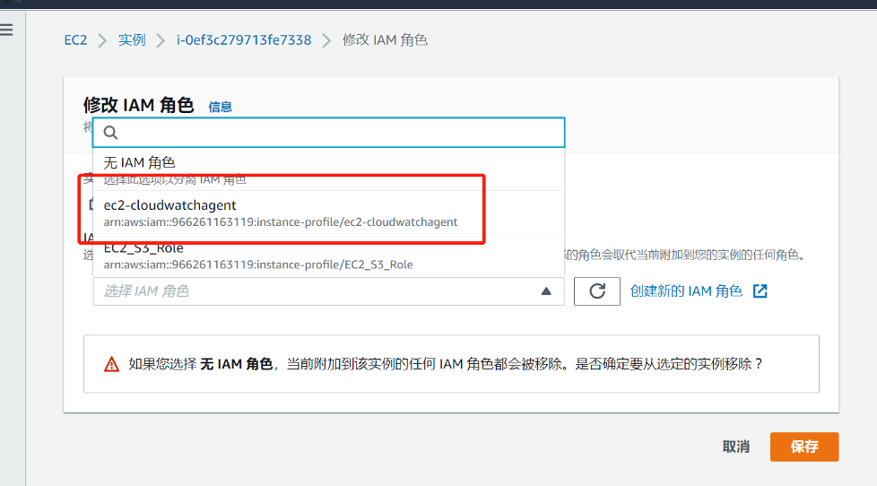Collapse the 选择 IAM 角色 dropdown
877x486 pixels.
329,291
